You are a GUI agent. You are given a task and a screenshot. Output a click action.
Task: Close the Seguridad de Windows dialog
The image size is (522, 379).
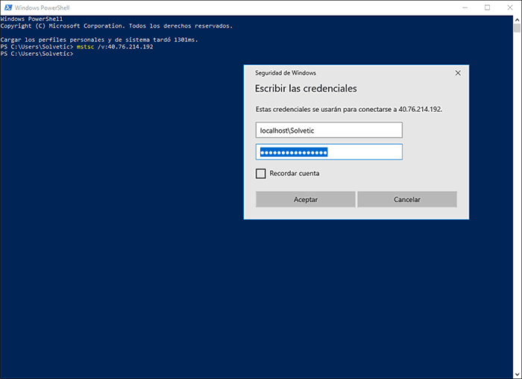coord(458,73)
